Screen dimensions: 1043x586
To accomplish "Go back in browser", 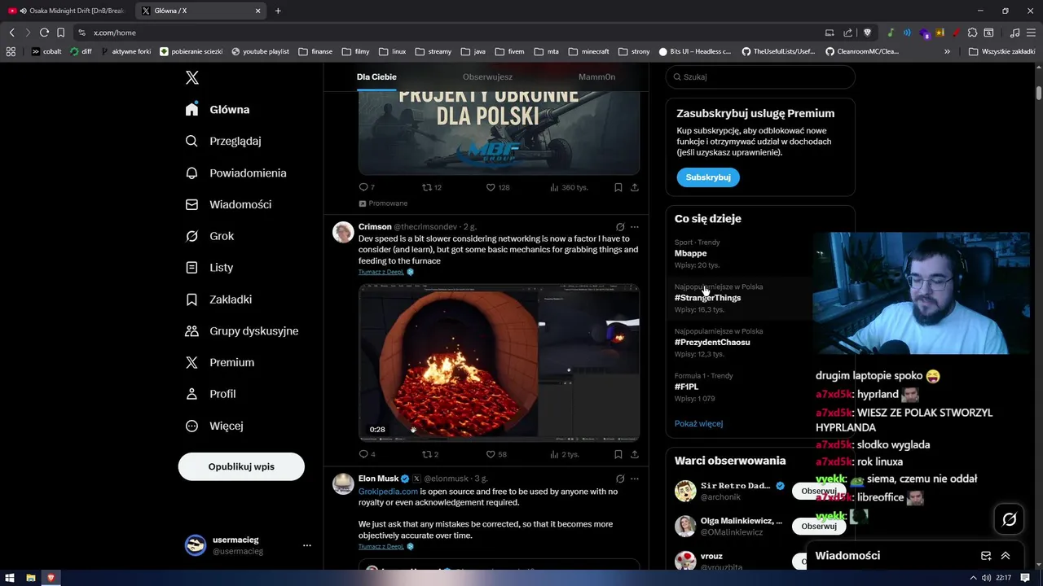I will [11, 33].
